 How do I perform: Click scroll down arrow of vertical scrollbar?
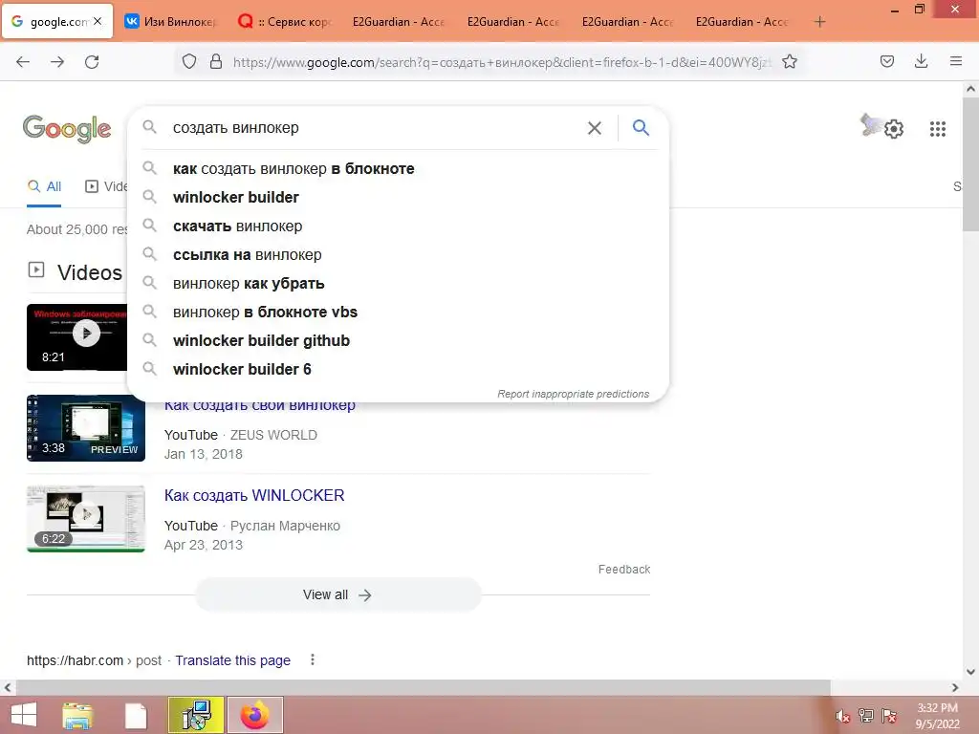coord(970,672)
